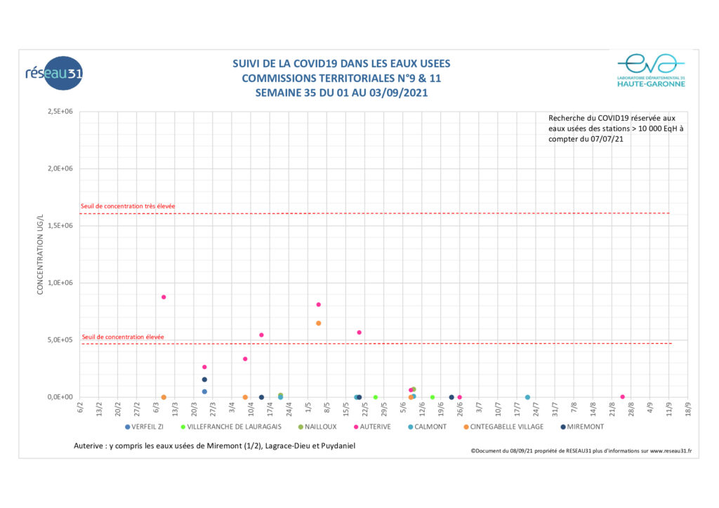The height and width of the screenshot is (508, 719).
Task: Click the 6/2 date on the x-axis
Action: pos(80,408)
